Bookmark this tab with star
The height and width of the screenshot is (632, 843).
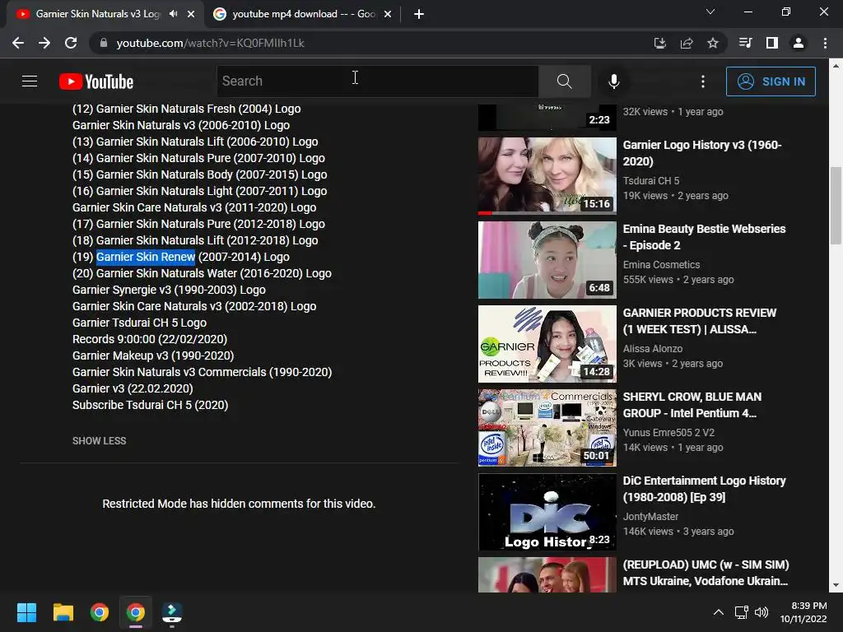click(x=712, y=43)
